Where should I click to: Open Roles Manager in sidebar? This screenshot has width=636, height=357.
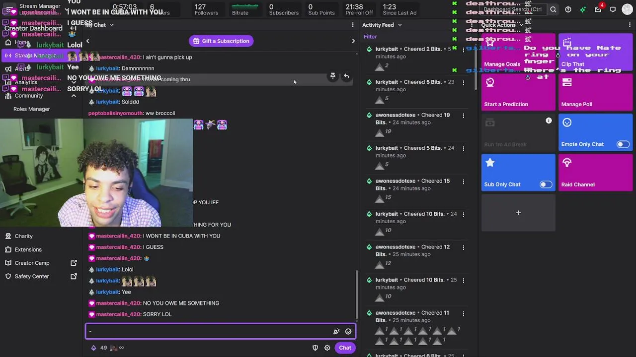tap(32, 109)
